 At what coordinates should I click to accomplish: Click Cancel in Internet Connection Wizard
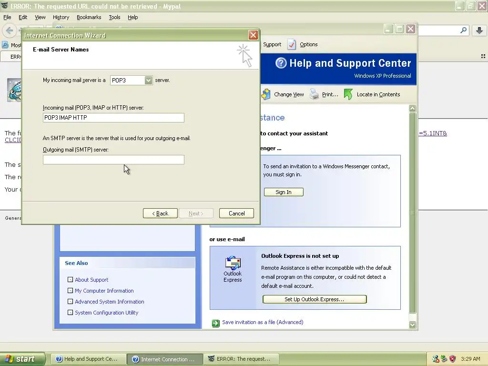tap(236, 213)
